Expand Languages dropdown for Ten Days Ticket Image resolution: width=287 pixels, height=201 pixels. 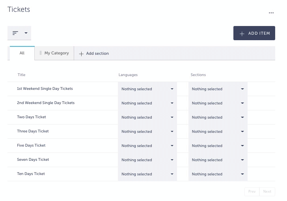(x=147, y=174)
